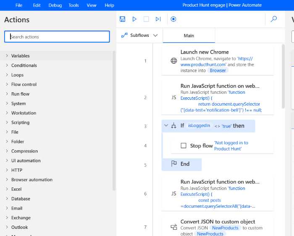The image size is (294, 236).
Task: Open the Edit menu
Action: pos(37,5)
